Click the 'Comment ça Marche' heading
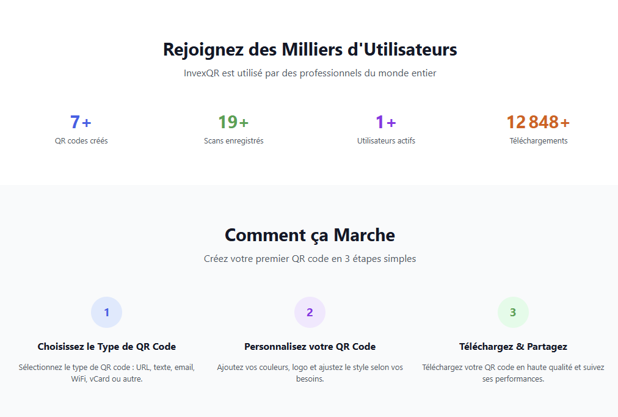Viewport: 618px width, 417px height. pyautogui.click(x=310, y=235)
